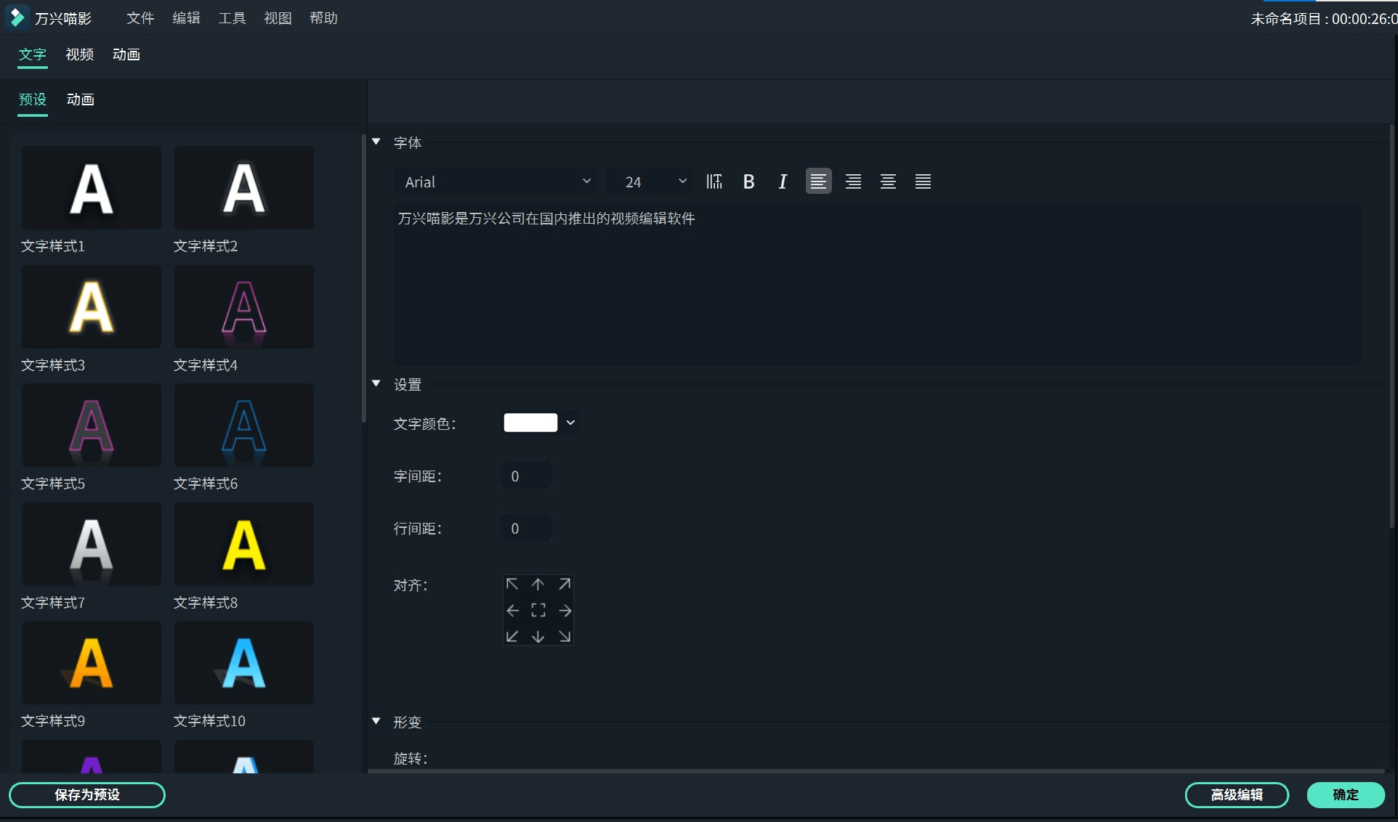Open the 视图 menu
This screenshot has width=1398, height=822.
click(278, 18)
